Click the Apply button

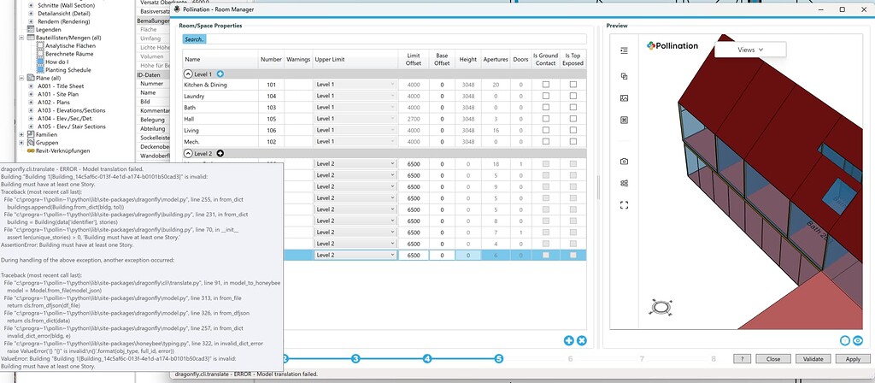(853, 359)
